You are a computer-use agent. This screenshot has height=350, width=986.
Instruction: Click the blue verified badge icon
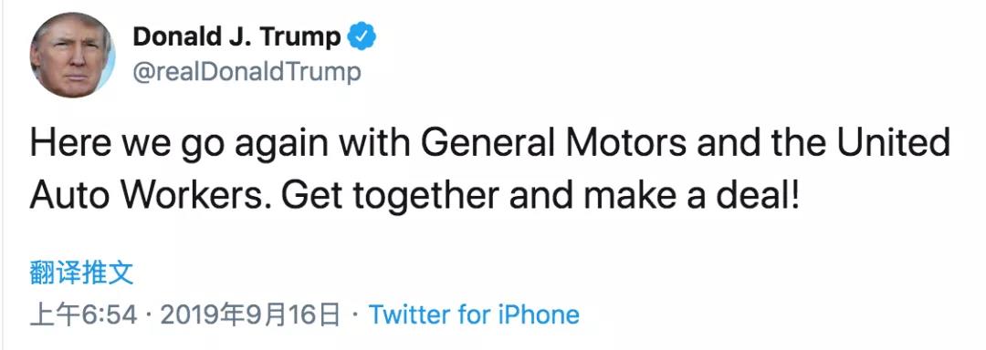coord(362,36)
